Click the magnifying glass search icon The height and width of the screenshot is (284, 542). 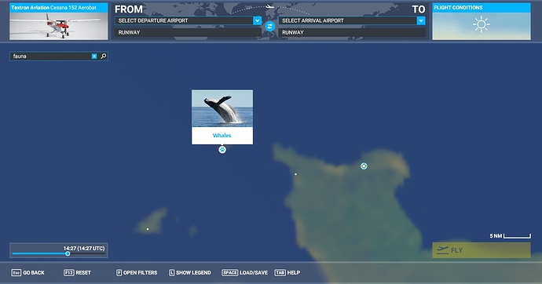coord(104,56)
